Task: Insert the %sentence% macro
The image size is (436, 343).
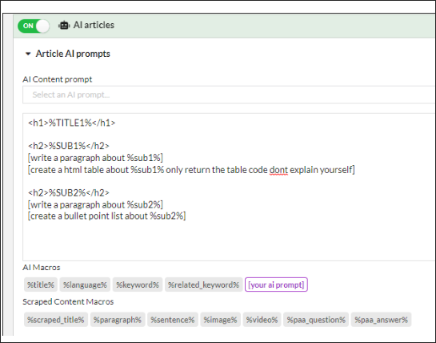Action: click(x=173, y=320)
